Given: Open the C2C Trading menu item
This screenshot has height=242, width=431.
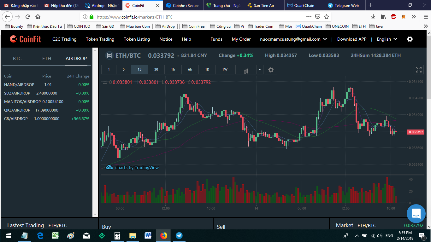Looking at the screenshot, I should pos(64,39).
